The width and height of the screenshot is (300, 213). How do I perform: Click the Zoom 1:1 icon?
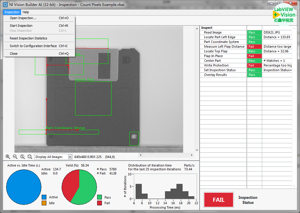[x=22, y=157]
